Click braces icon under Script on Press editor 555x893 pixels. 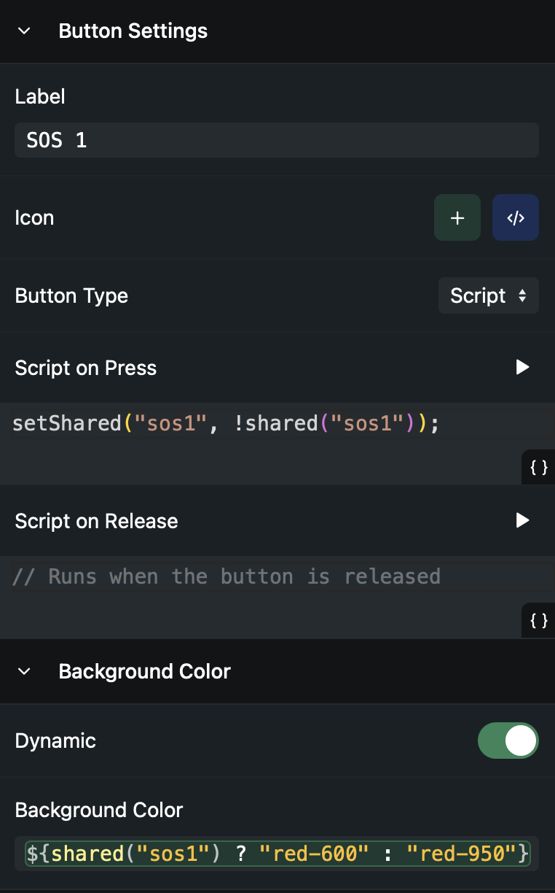pos(538,468)
